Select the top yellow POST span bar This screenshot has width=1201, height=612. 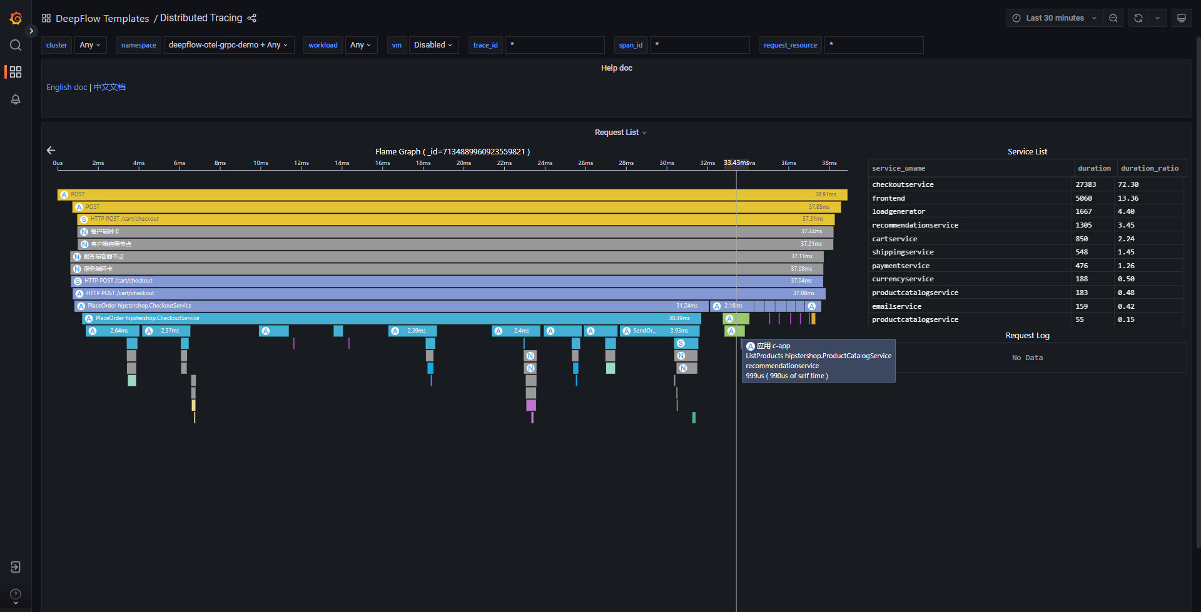pos(438,194)
